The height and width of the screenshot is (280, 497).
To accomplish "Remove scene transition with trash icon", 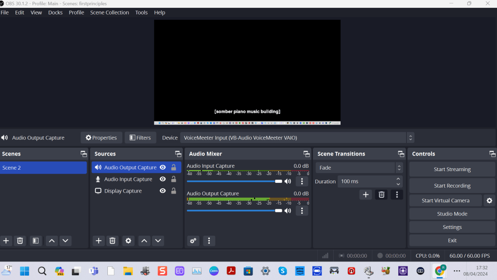I will 381,194.
